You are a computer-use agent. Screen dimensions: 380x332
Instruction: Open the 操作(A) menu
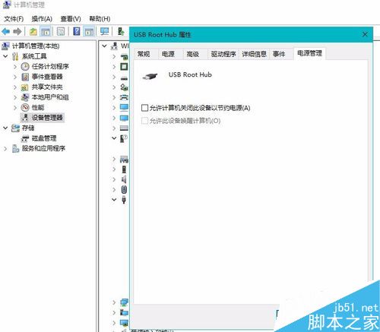point(42,19)
